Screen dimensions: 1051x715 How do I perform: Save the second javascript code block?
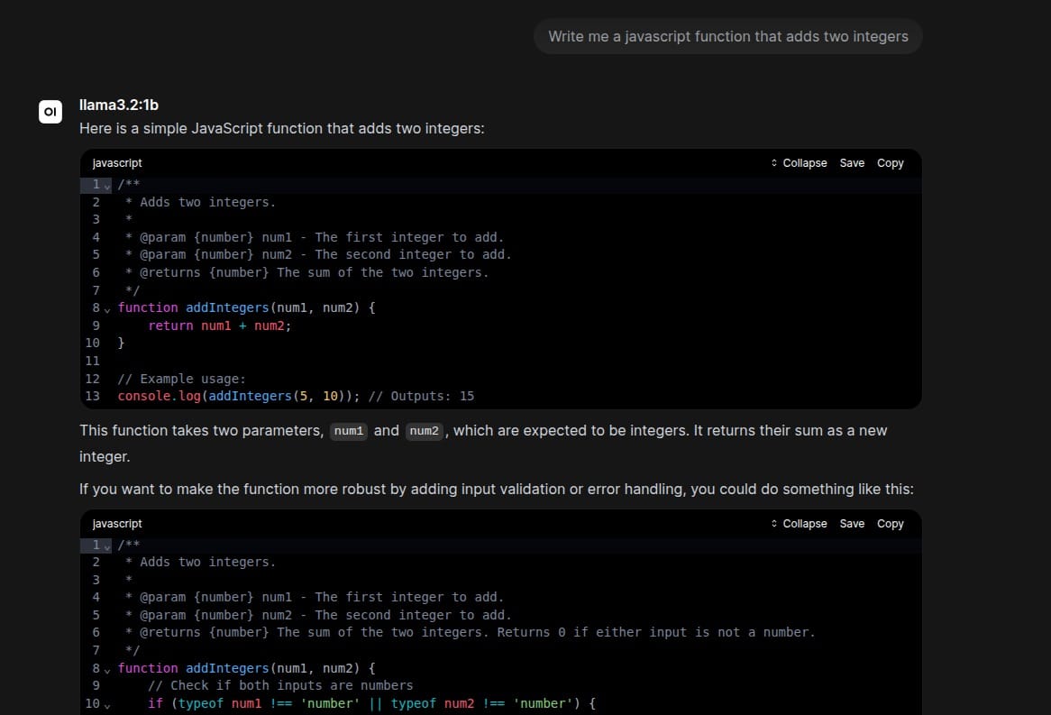(x=852, y=524)
